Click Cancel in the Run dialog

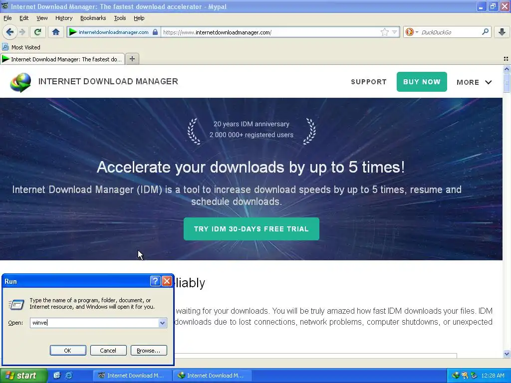coord(108,351)
